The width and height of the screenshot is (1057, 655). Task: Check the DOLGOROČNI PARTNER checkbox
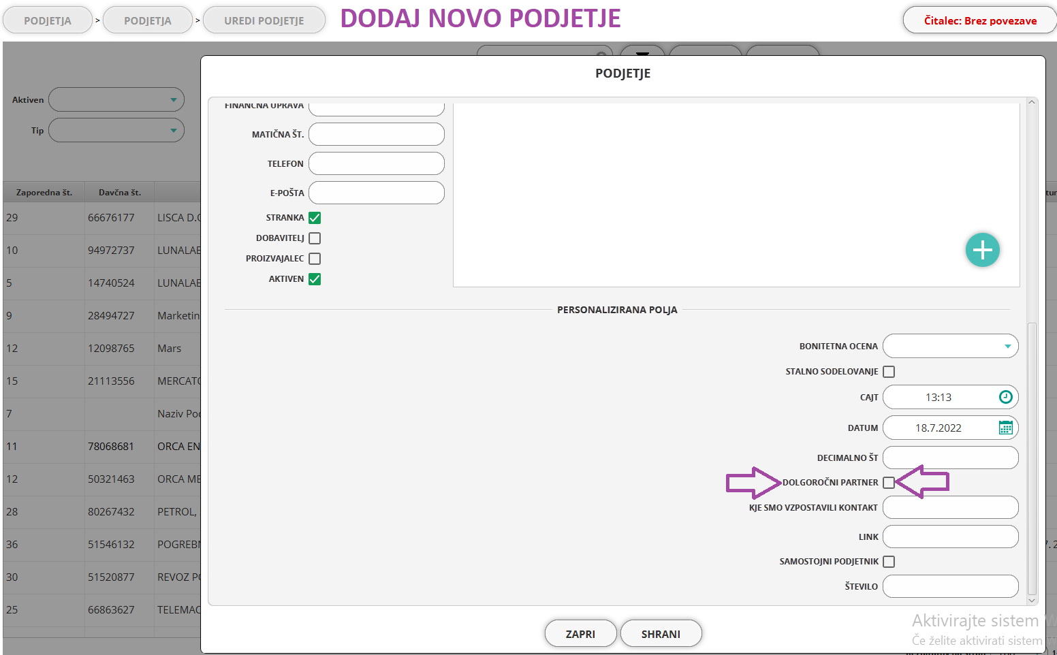point(889,483)
